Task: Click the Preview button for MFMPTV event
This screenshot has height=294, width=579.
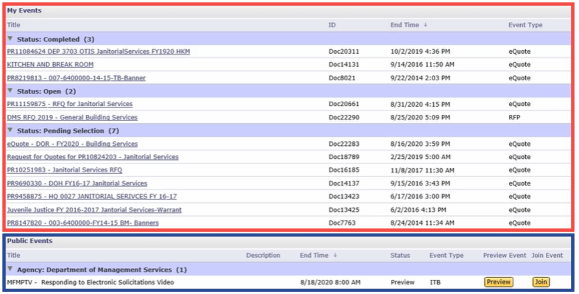Action: pos(498,282)
